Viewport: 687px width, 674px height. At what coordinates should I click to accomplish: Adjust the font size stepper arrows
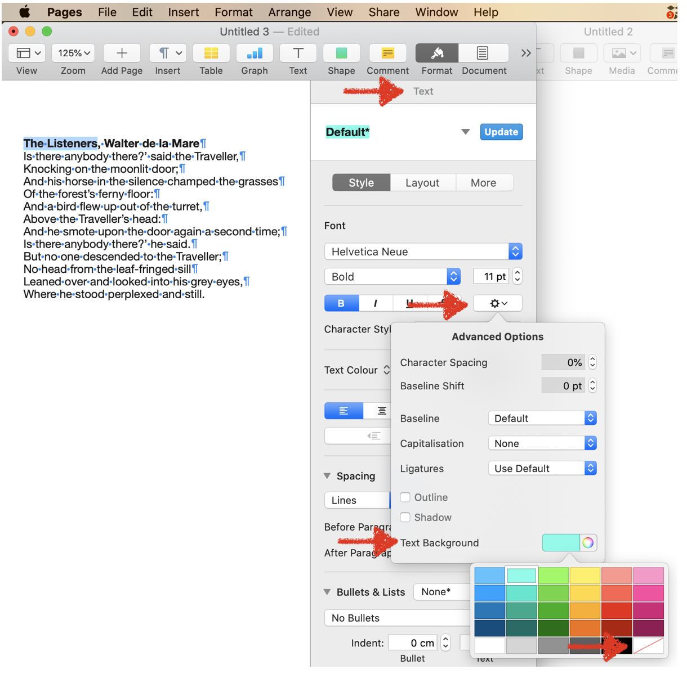518,276
